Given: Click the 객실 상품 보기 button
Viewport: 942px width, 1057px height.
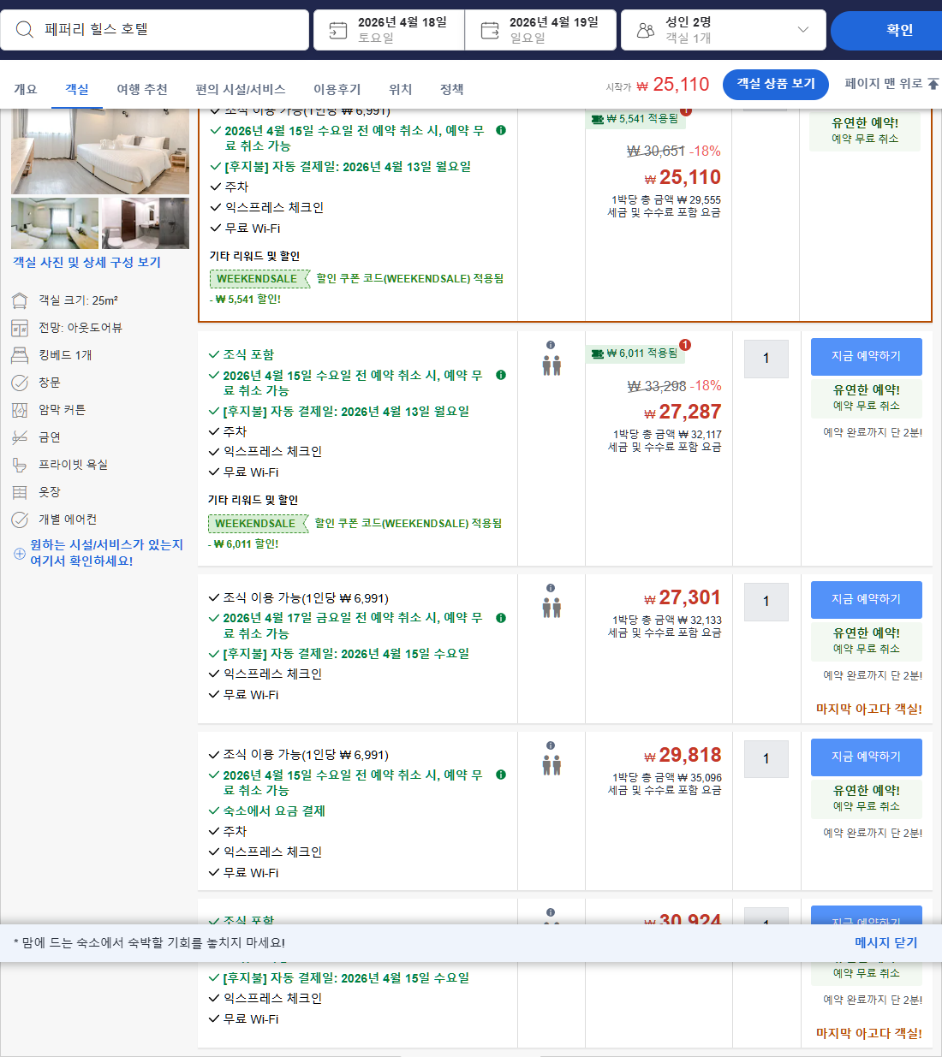Looking at the screenshot, I should [x=776, y=84].
